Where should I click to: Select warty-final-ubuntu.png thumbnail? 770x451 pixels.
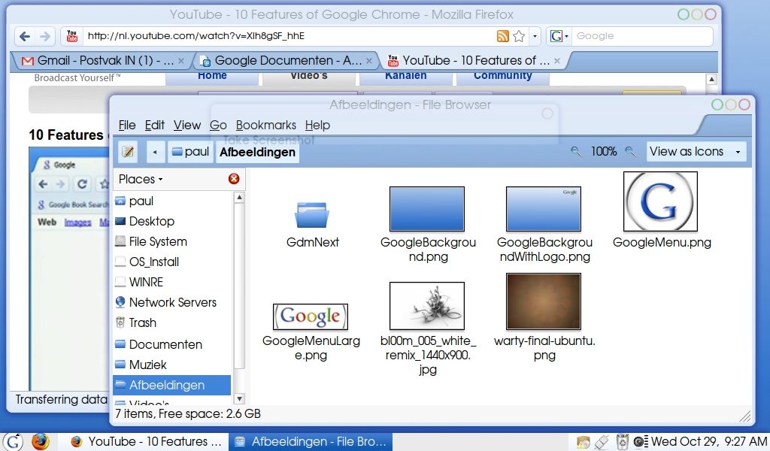pos(544,301)
